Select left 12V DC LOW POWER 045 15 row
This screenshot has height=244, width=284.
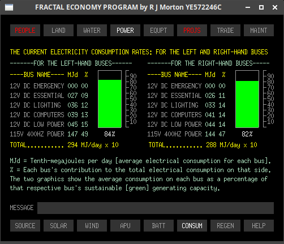[x=49, y=125]
